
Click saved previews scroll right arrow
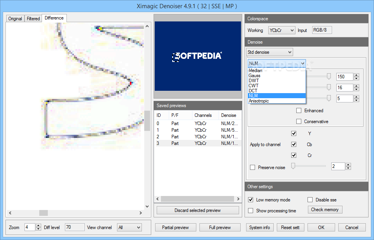238,199
